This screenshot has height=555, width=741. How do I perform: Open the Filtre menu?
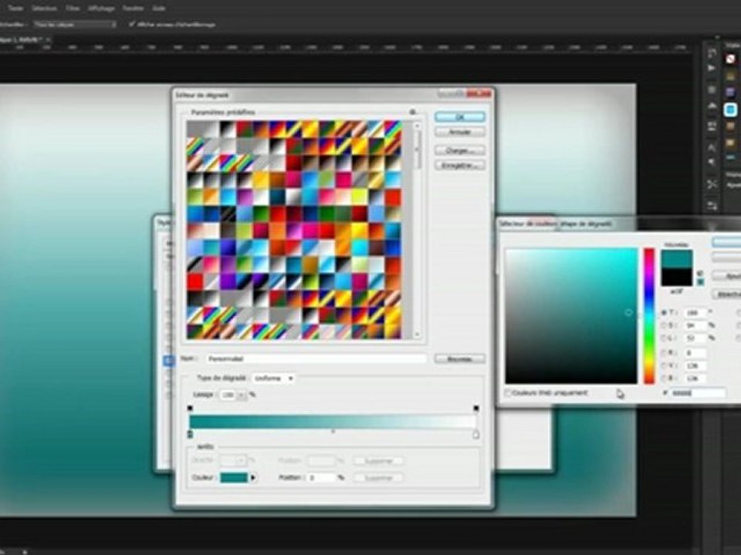tap(73, 8)
